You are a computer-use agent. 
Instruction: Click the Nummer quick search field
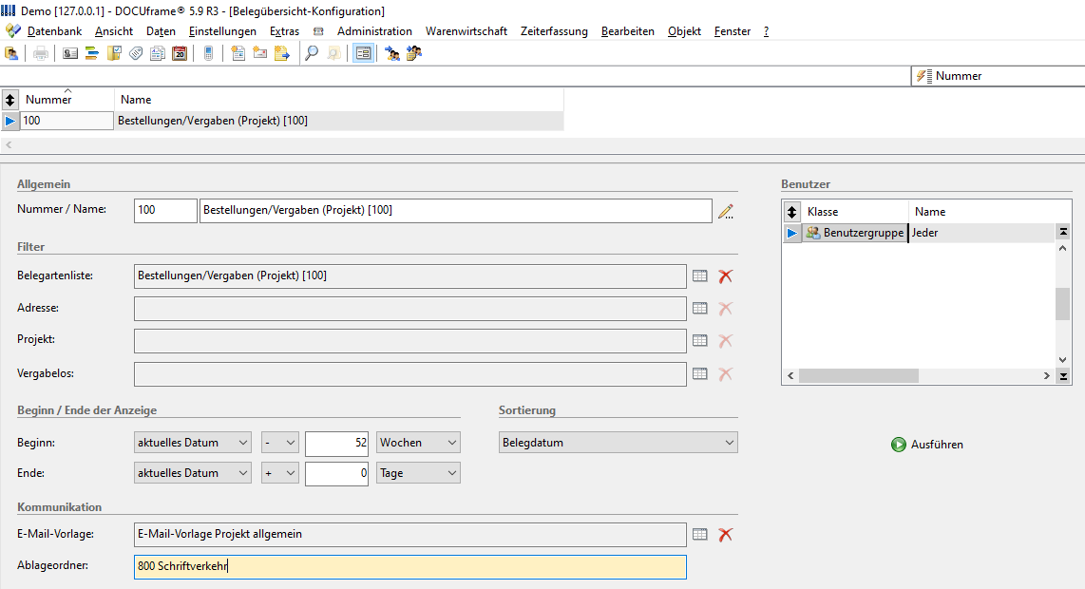coord(998,76)
